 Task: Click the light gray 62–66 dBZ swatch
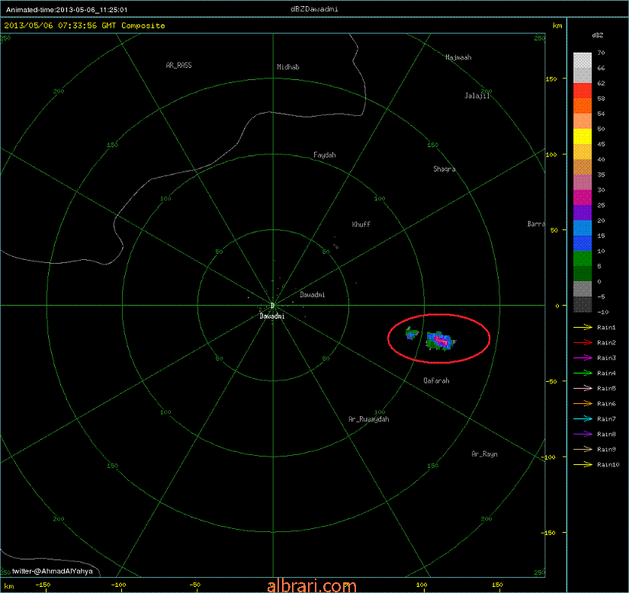582,75
